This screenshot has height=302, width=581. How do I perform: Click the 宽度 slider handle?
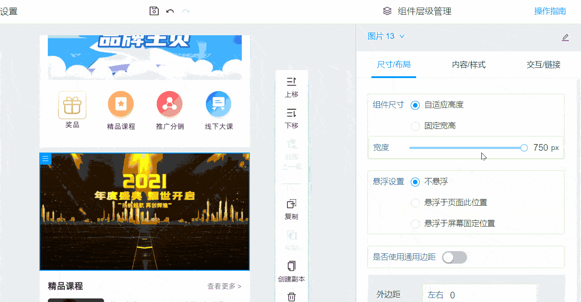(524, 148)
